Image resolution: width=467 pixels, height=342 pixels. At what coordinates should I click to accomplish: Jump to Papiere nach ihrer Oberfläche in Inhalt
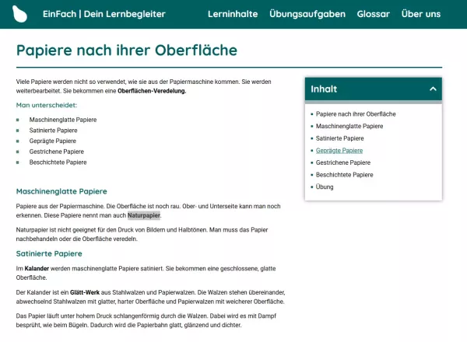coord(356,114)
